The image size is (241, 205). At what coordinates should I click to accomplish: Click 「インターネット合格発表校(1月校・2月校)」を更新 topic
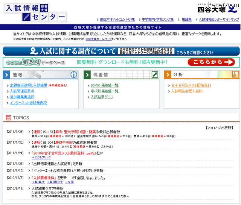67,171
